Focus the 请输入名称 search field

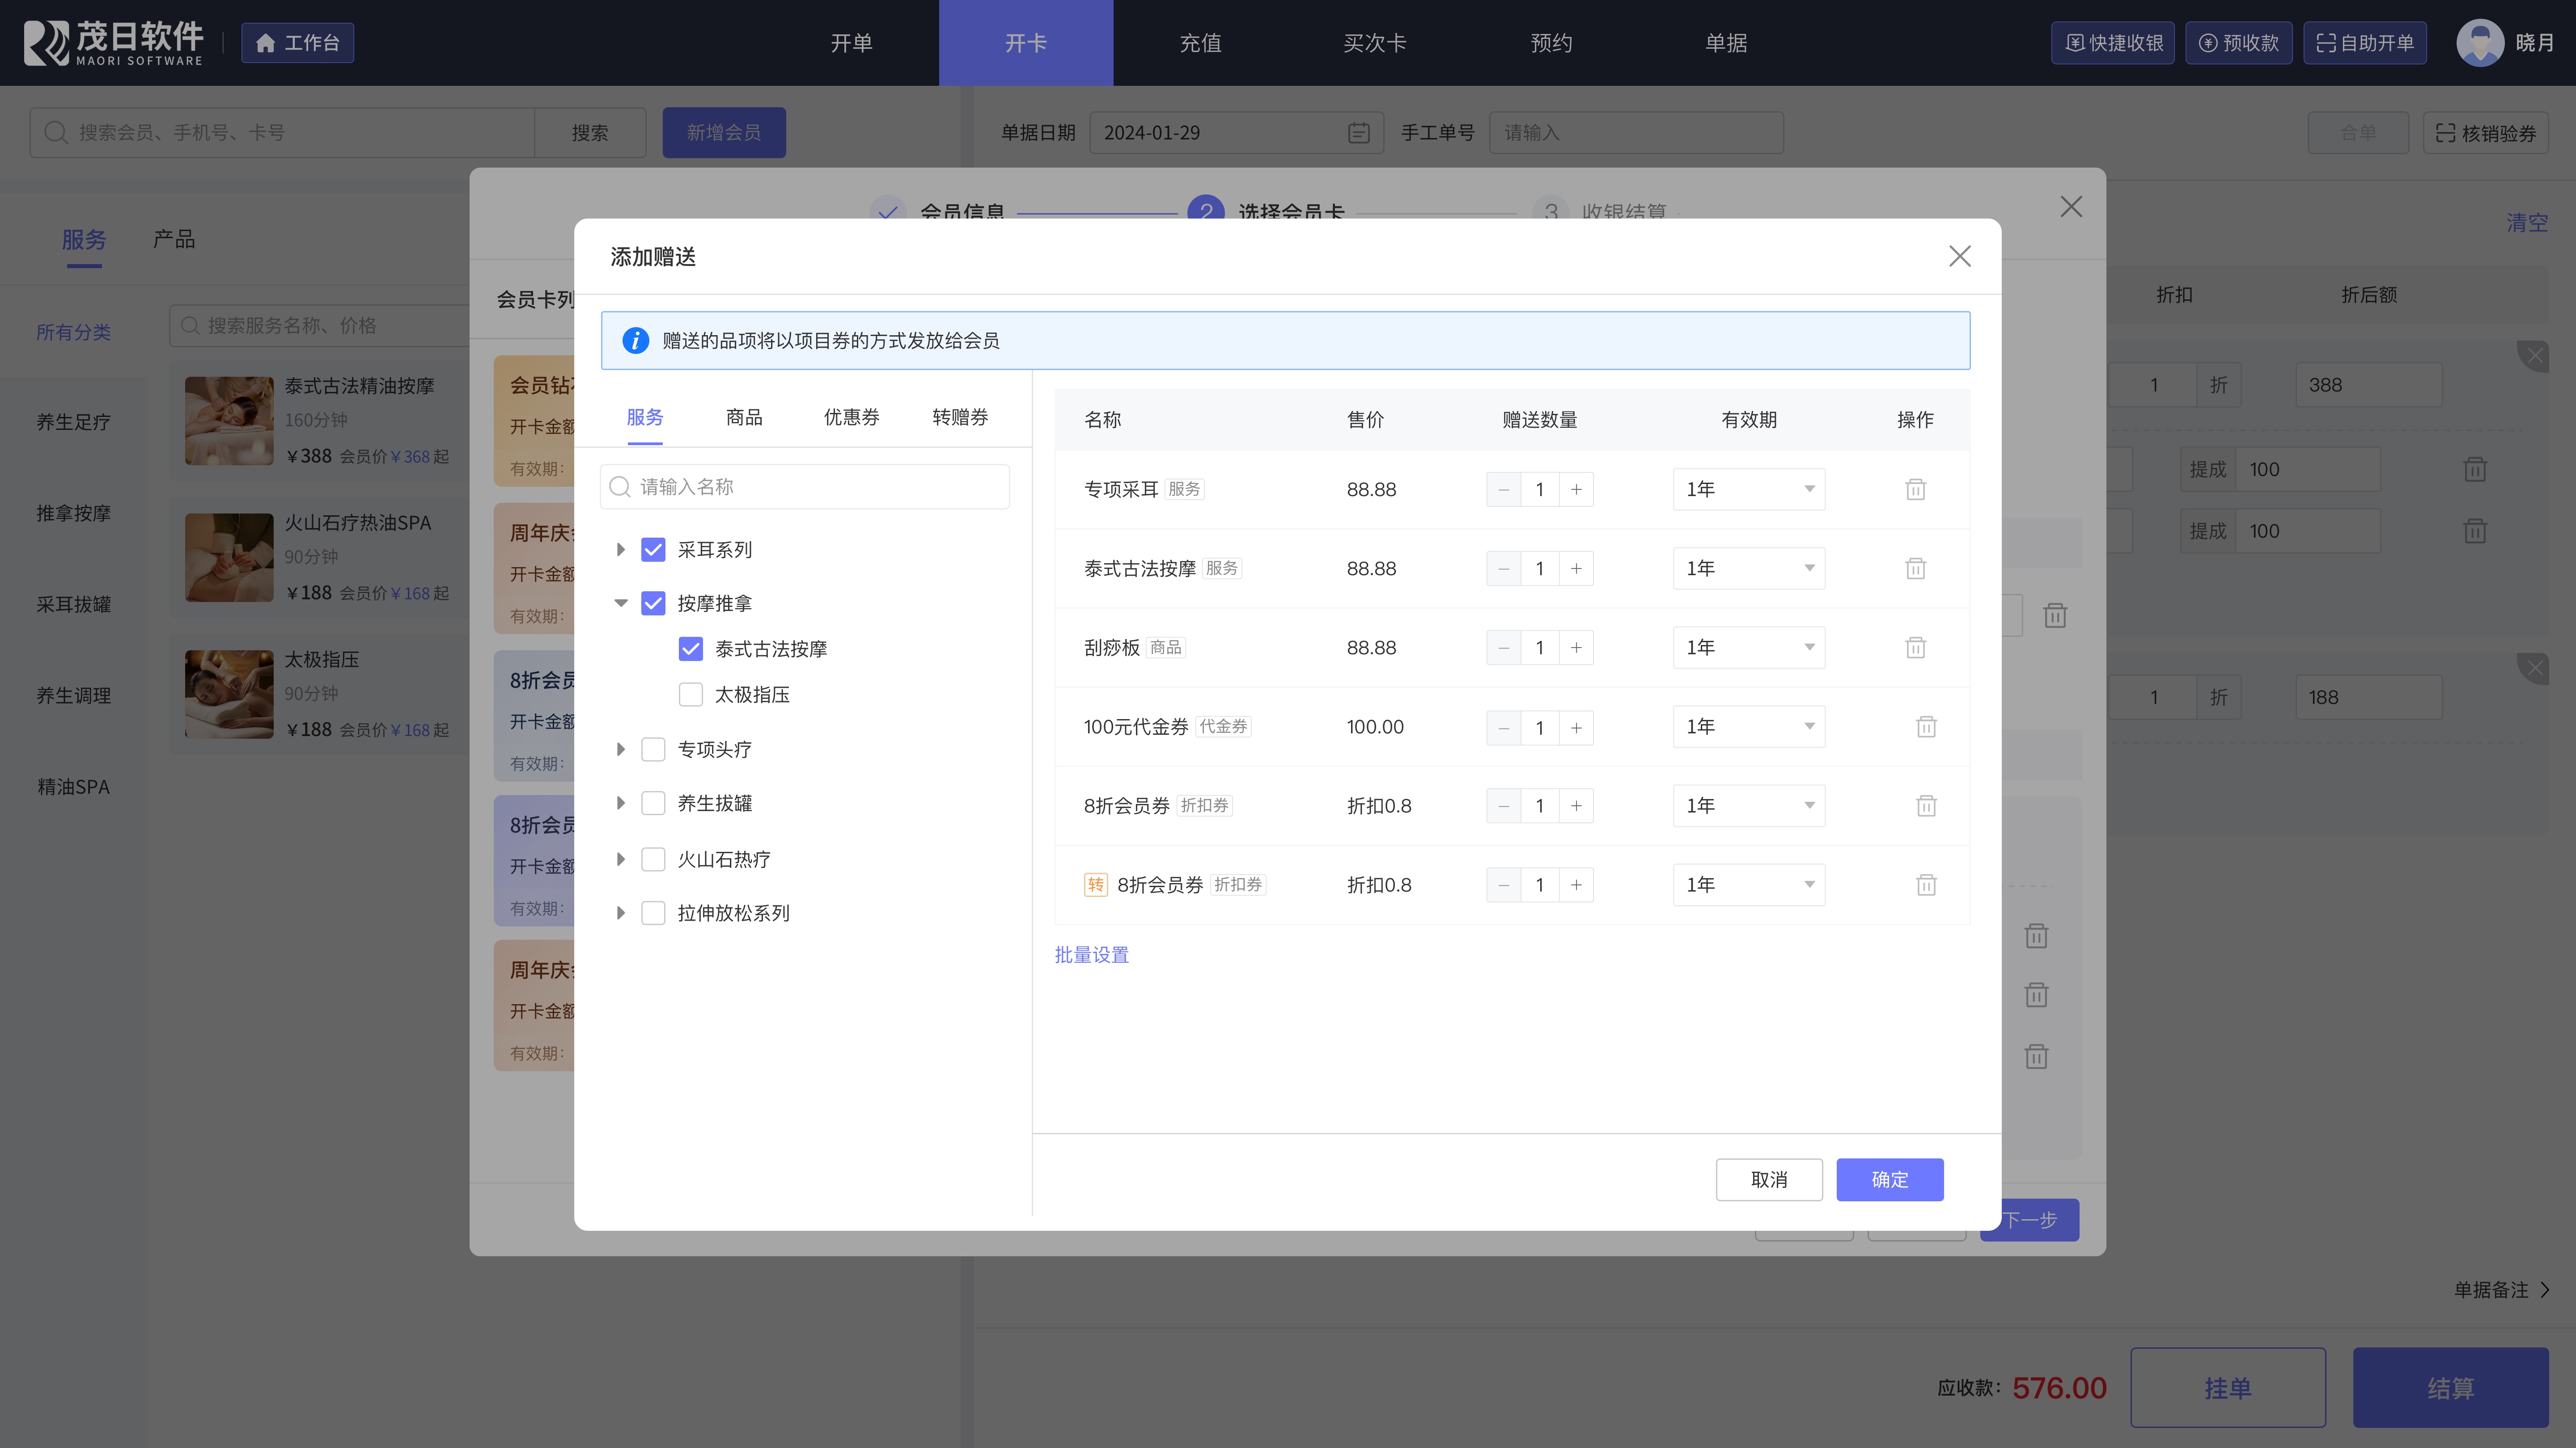[820, 487]
